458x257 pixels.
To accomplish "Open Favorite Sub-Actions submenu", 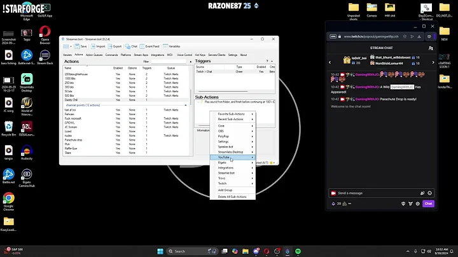I will (x=233, y=114).
